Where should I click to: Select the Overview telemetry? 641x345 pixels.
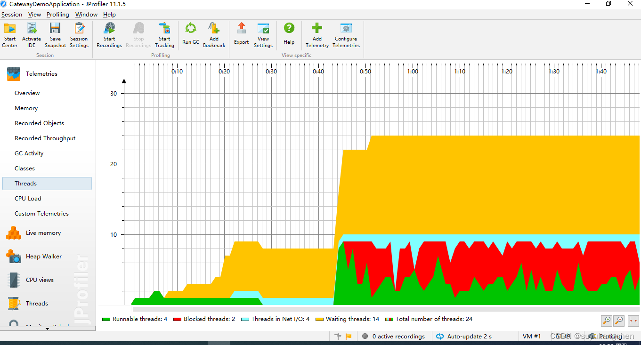click(47, 93)
